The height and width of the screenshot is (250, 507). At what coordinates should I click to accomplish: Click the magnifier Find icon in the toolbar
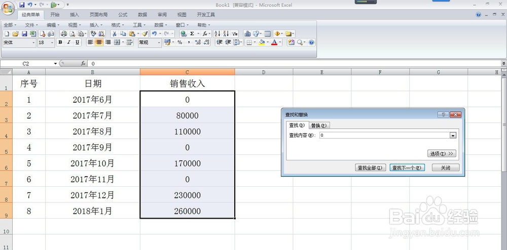300,43
